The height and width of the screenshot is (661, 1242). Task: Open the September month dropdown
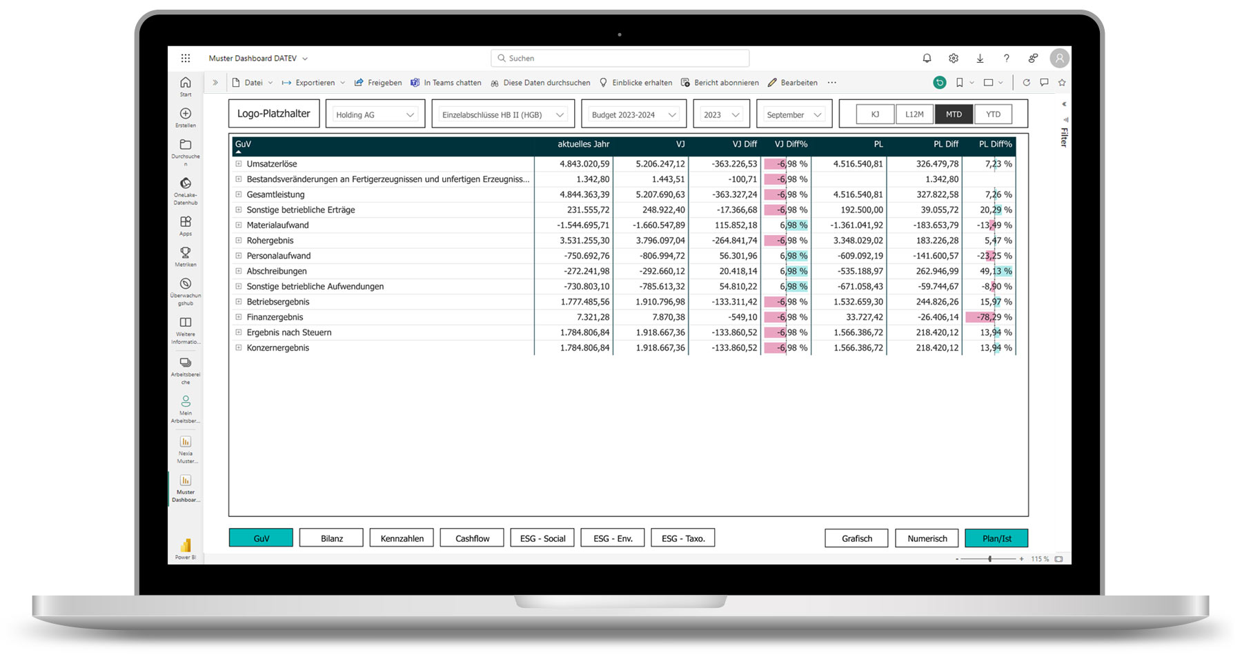point(793,114)
